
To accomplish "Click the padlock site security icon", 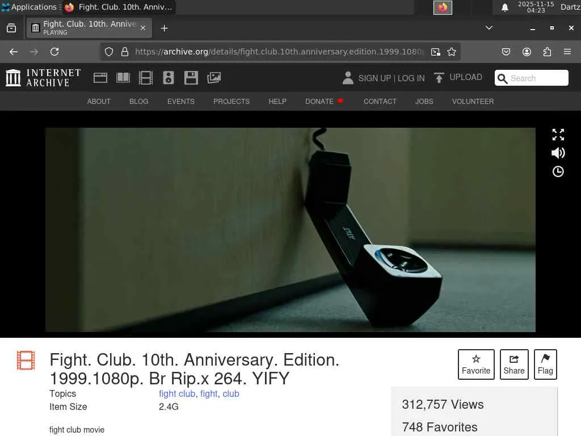I will 125,52.
